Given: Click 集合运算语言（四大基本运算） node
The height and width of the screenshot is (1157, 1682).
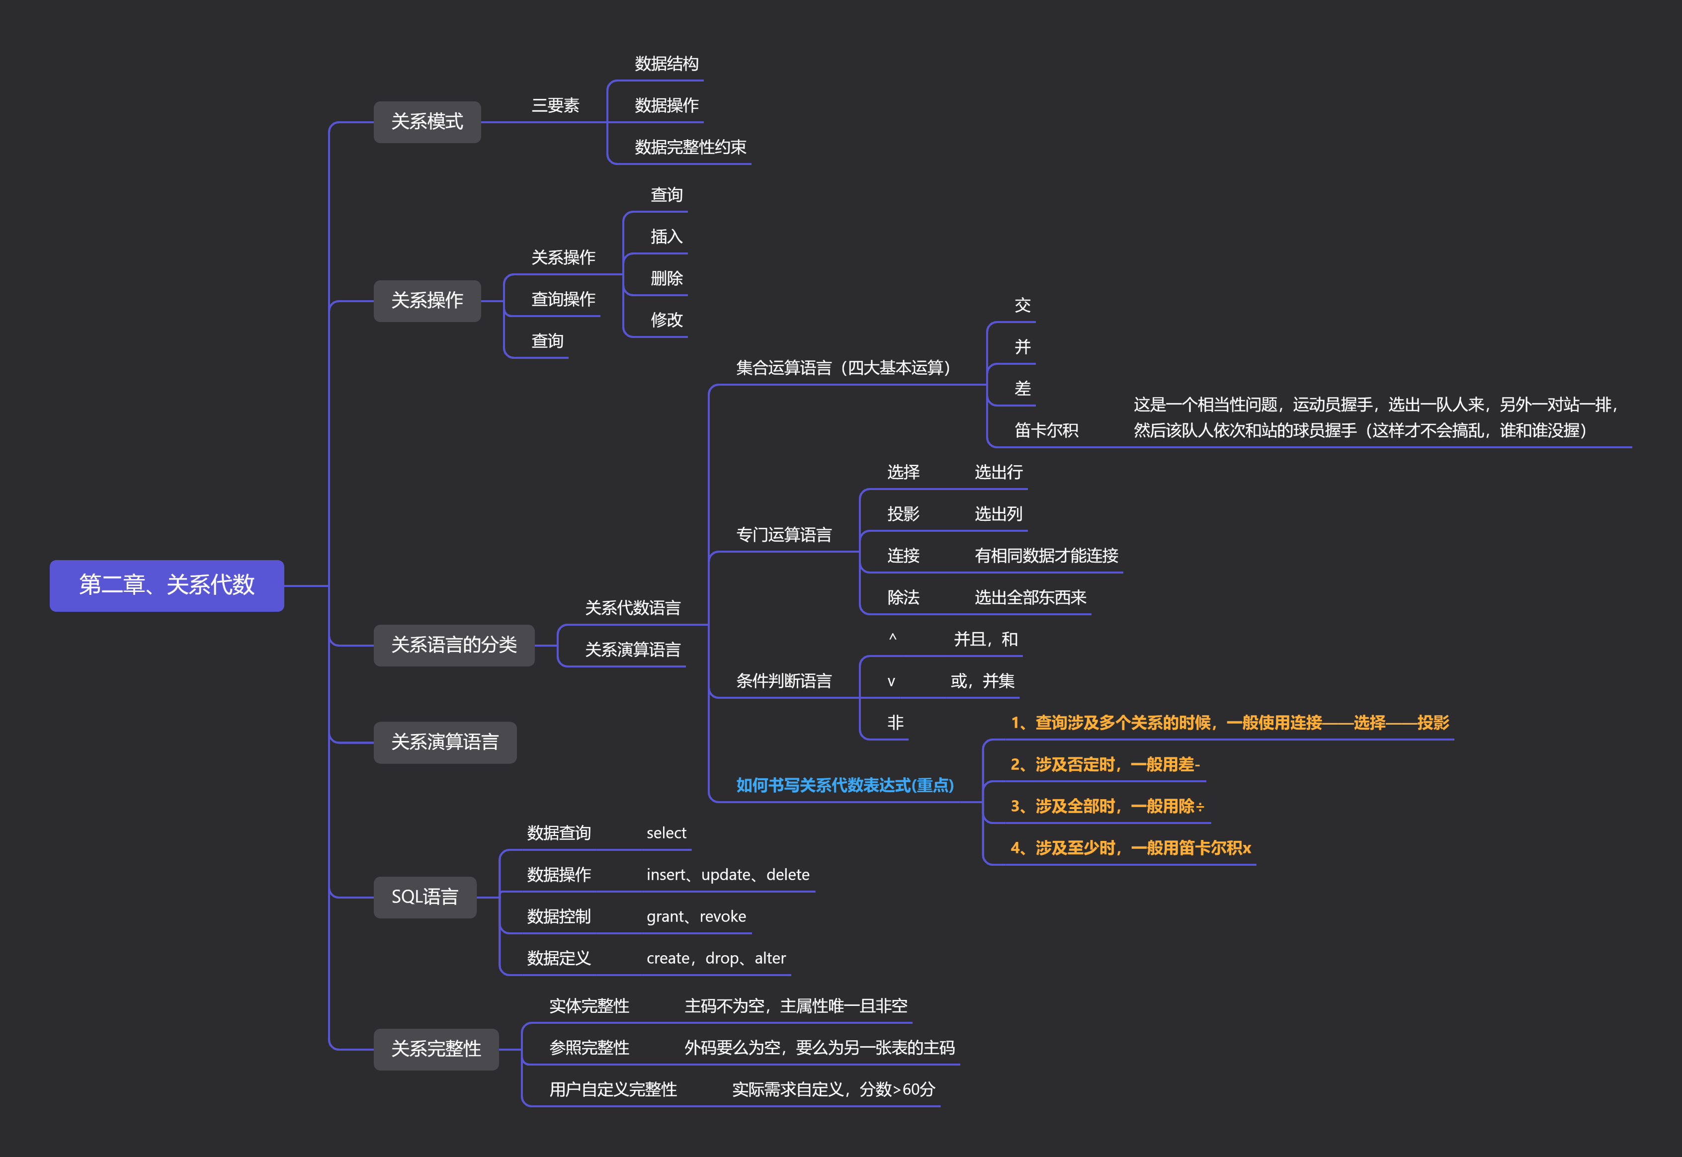Looking at the screenshot, I should click(x=843, y=368).
